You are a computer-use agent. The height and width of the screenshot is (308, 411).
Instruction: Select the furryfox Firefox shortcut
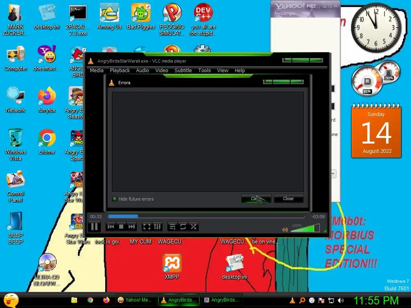point(47,100)
